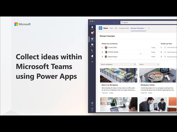This screenshot has height=132, width=177.
Task: Select the Teams icon in sidebar
Action: 92,39
